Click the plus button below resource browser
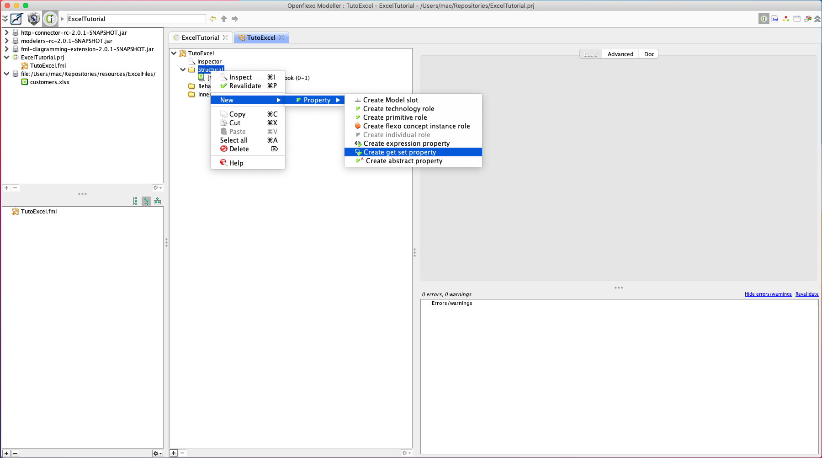This screenshot has width=822, height=458. tap(6, 188)
